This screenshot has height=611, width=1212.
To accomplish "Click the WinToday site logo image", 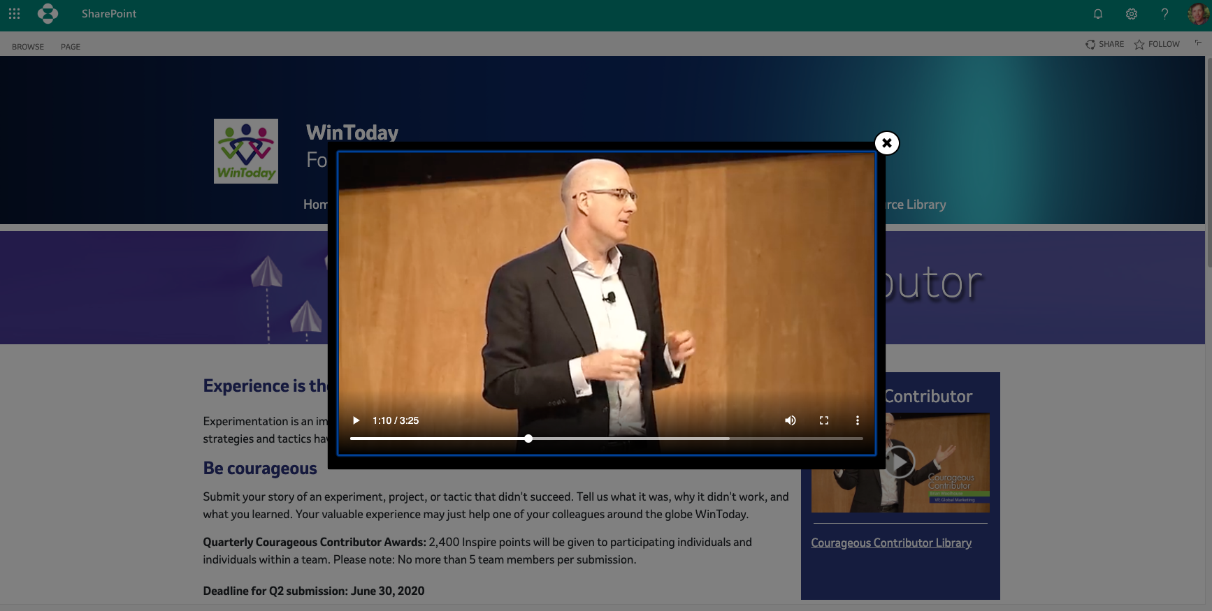I will pyautogui.click(x=246, y=151).
